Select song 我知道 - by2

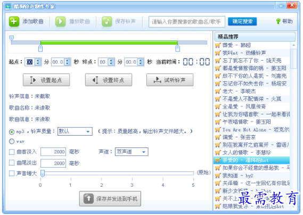coord(252,176)
